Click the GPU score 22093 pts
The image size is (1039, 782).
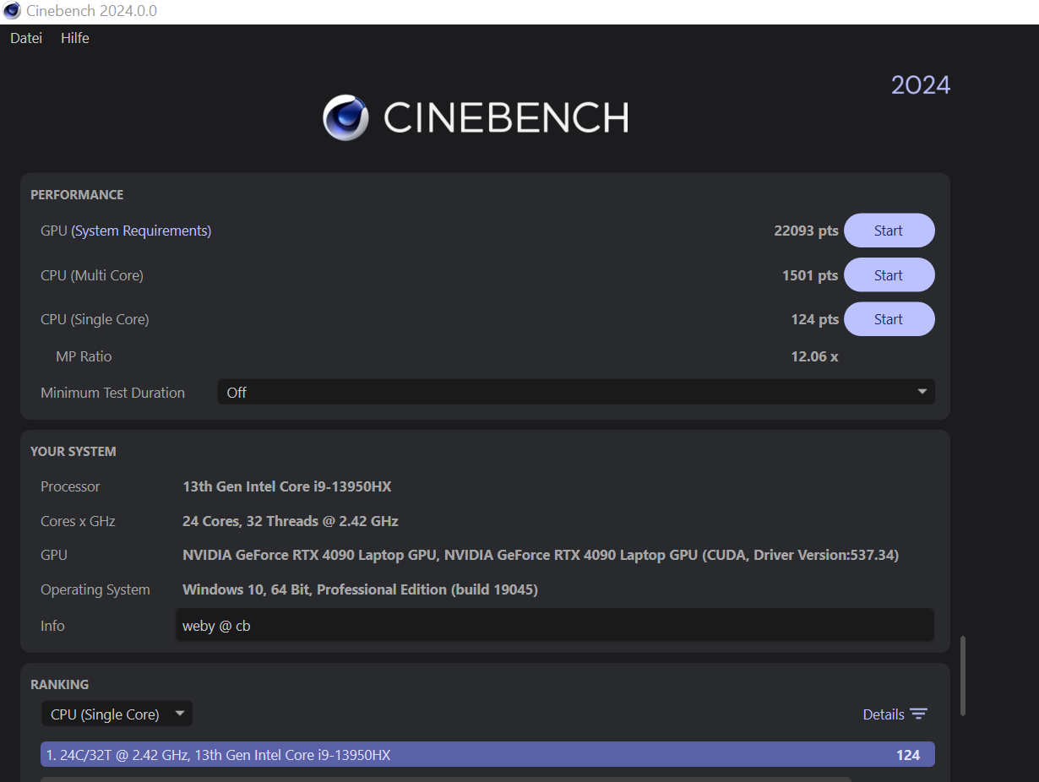point(806,231)
